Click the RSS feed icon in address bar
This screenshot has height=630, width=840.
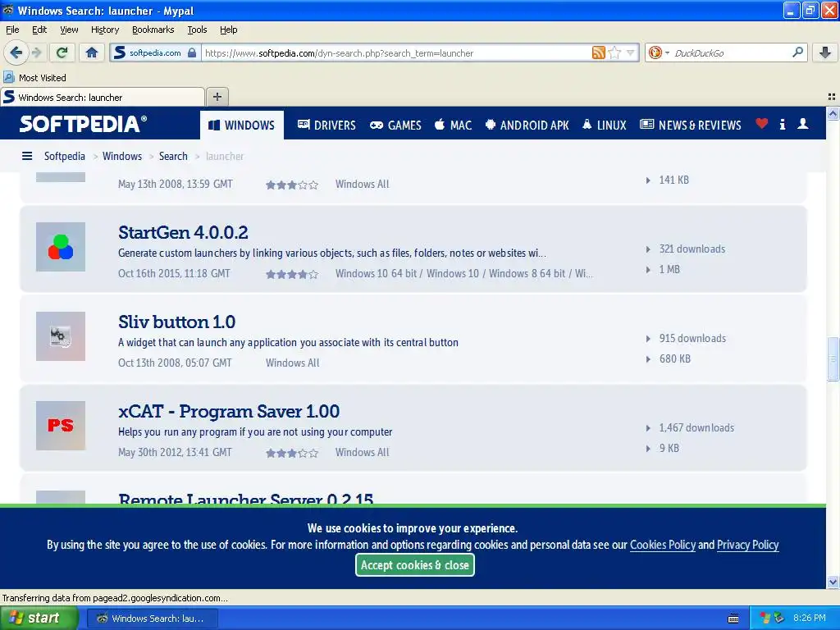pyautogui.click(x=598, y=52)
